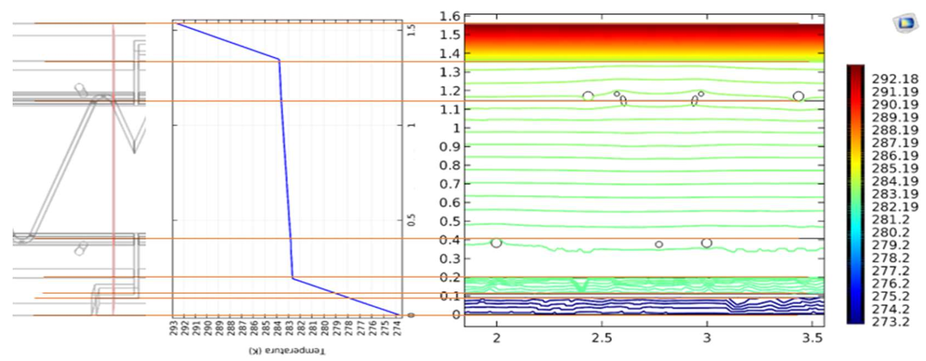926x361 pixels.
Task: Click the 293 tick on temperature axis
Action: 172,329
